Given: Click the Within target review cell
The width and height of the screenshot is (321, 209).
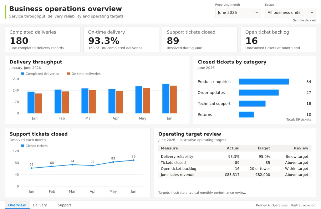Looking at the screenshot, I should click(x=297, y=169).
